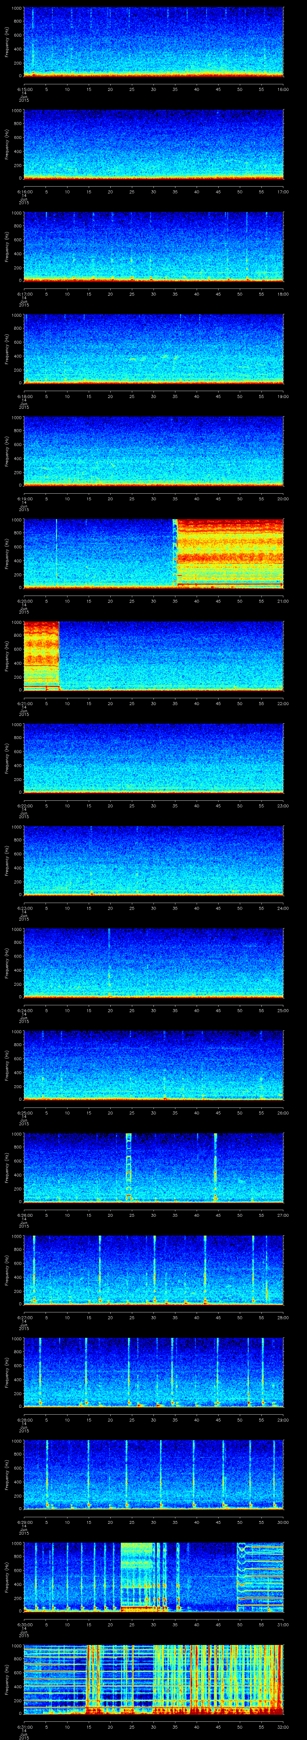Click the 6:16:00 start time label
The image size is (307, 1740).
pyautogui.click(x=24, y=192)
